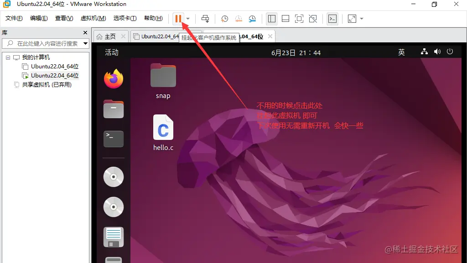Click the VMware Workstation title bar logo

pyautogui.click(x=6, y=4)
